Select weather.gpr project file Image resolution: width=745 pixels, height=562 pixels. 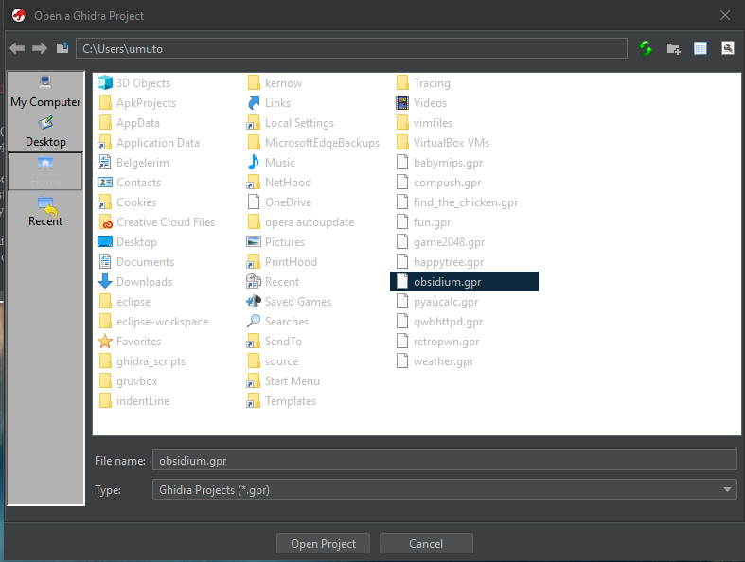point(435,361)
